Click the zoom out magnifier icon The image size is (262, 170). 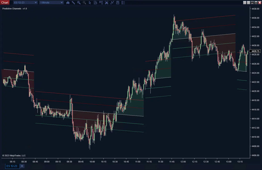(x=84, y=3)
